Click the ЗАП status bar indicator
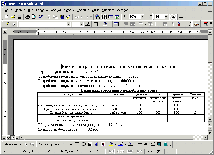The image size is (214, 155). (x=111, y=151)
